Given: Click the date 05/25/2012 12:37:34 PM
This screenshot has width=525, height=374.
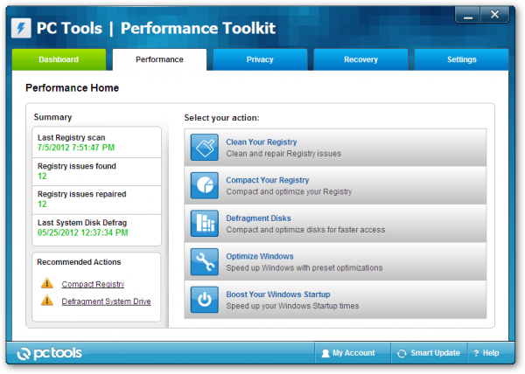Looking at the screenshot, I should (83, 232).
